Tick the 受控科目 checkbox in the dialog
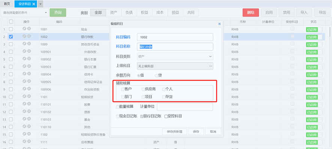 (x=166, y=116)
